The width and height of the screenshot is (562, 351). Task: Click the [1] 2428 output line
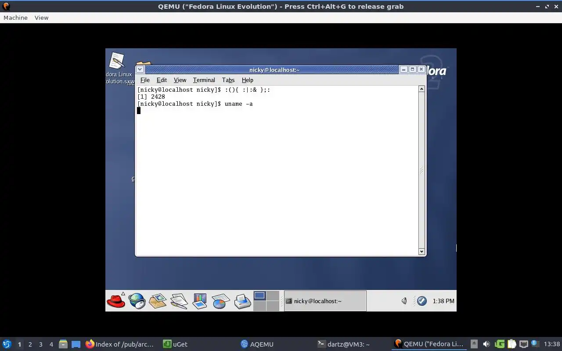click(151, 97)
